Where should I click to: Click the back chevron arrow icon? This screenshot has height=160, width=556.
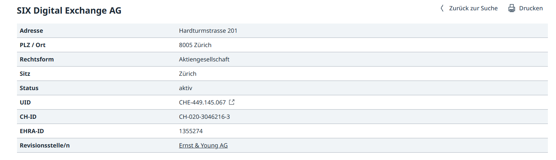(442, 8)
